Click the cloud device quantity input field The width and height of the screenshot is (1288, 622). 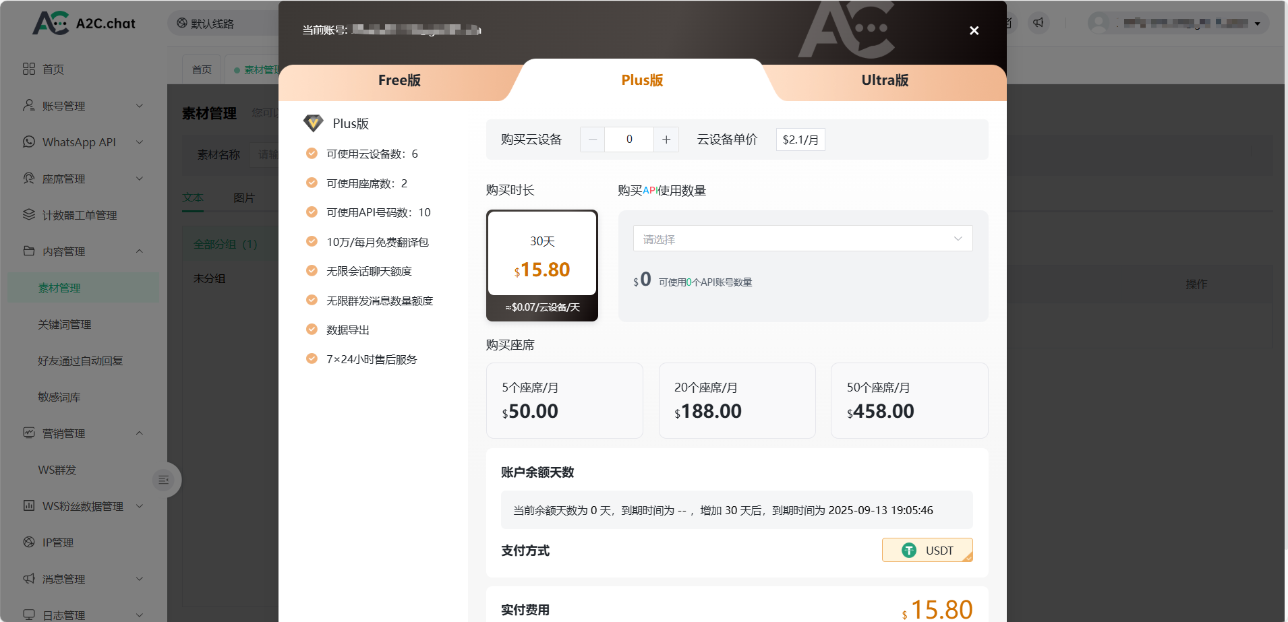tap(629, 139)
